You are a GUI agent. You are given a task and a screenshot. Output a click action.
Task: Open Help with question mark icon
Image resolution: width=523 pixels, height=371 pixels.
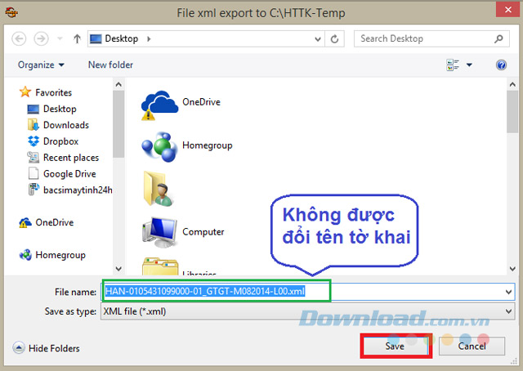pos(501,65)
